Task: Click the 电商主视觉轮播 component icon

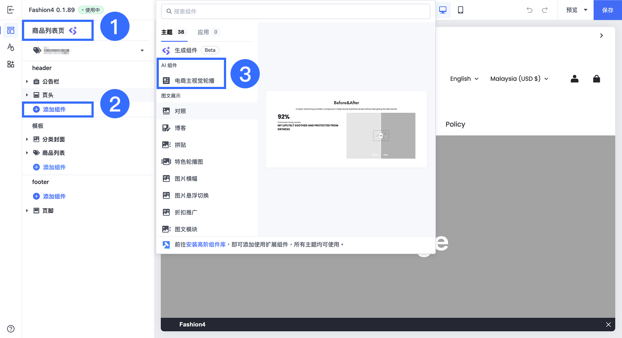Action: 166,81
